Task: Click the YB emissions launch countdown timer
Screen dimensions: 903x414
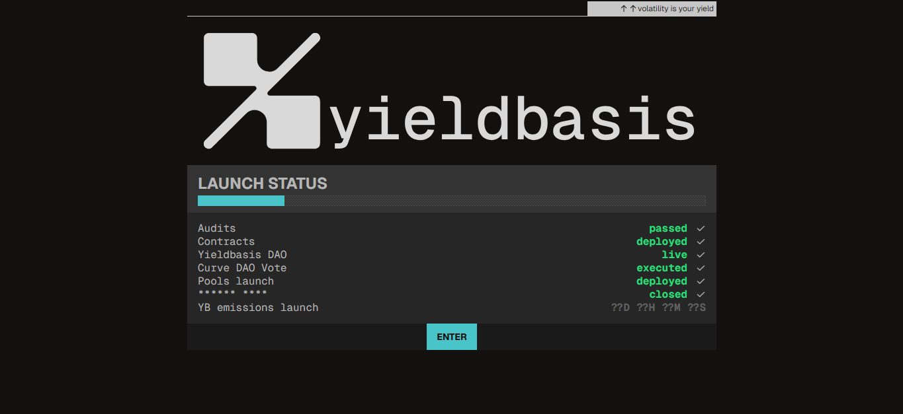Action: [x=658, y=308]
